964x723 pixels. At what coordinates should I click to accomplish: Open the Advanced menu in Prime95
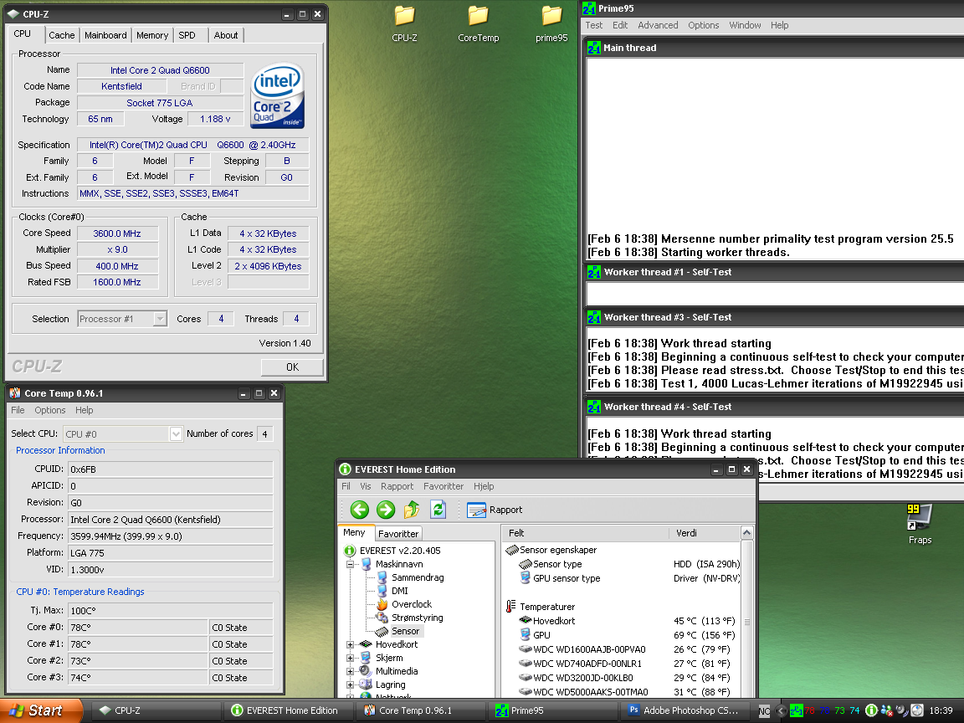(x=658, y=25)
